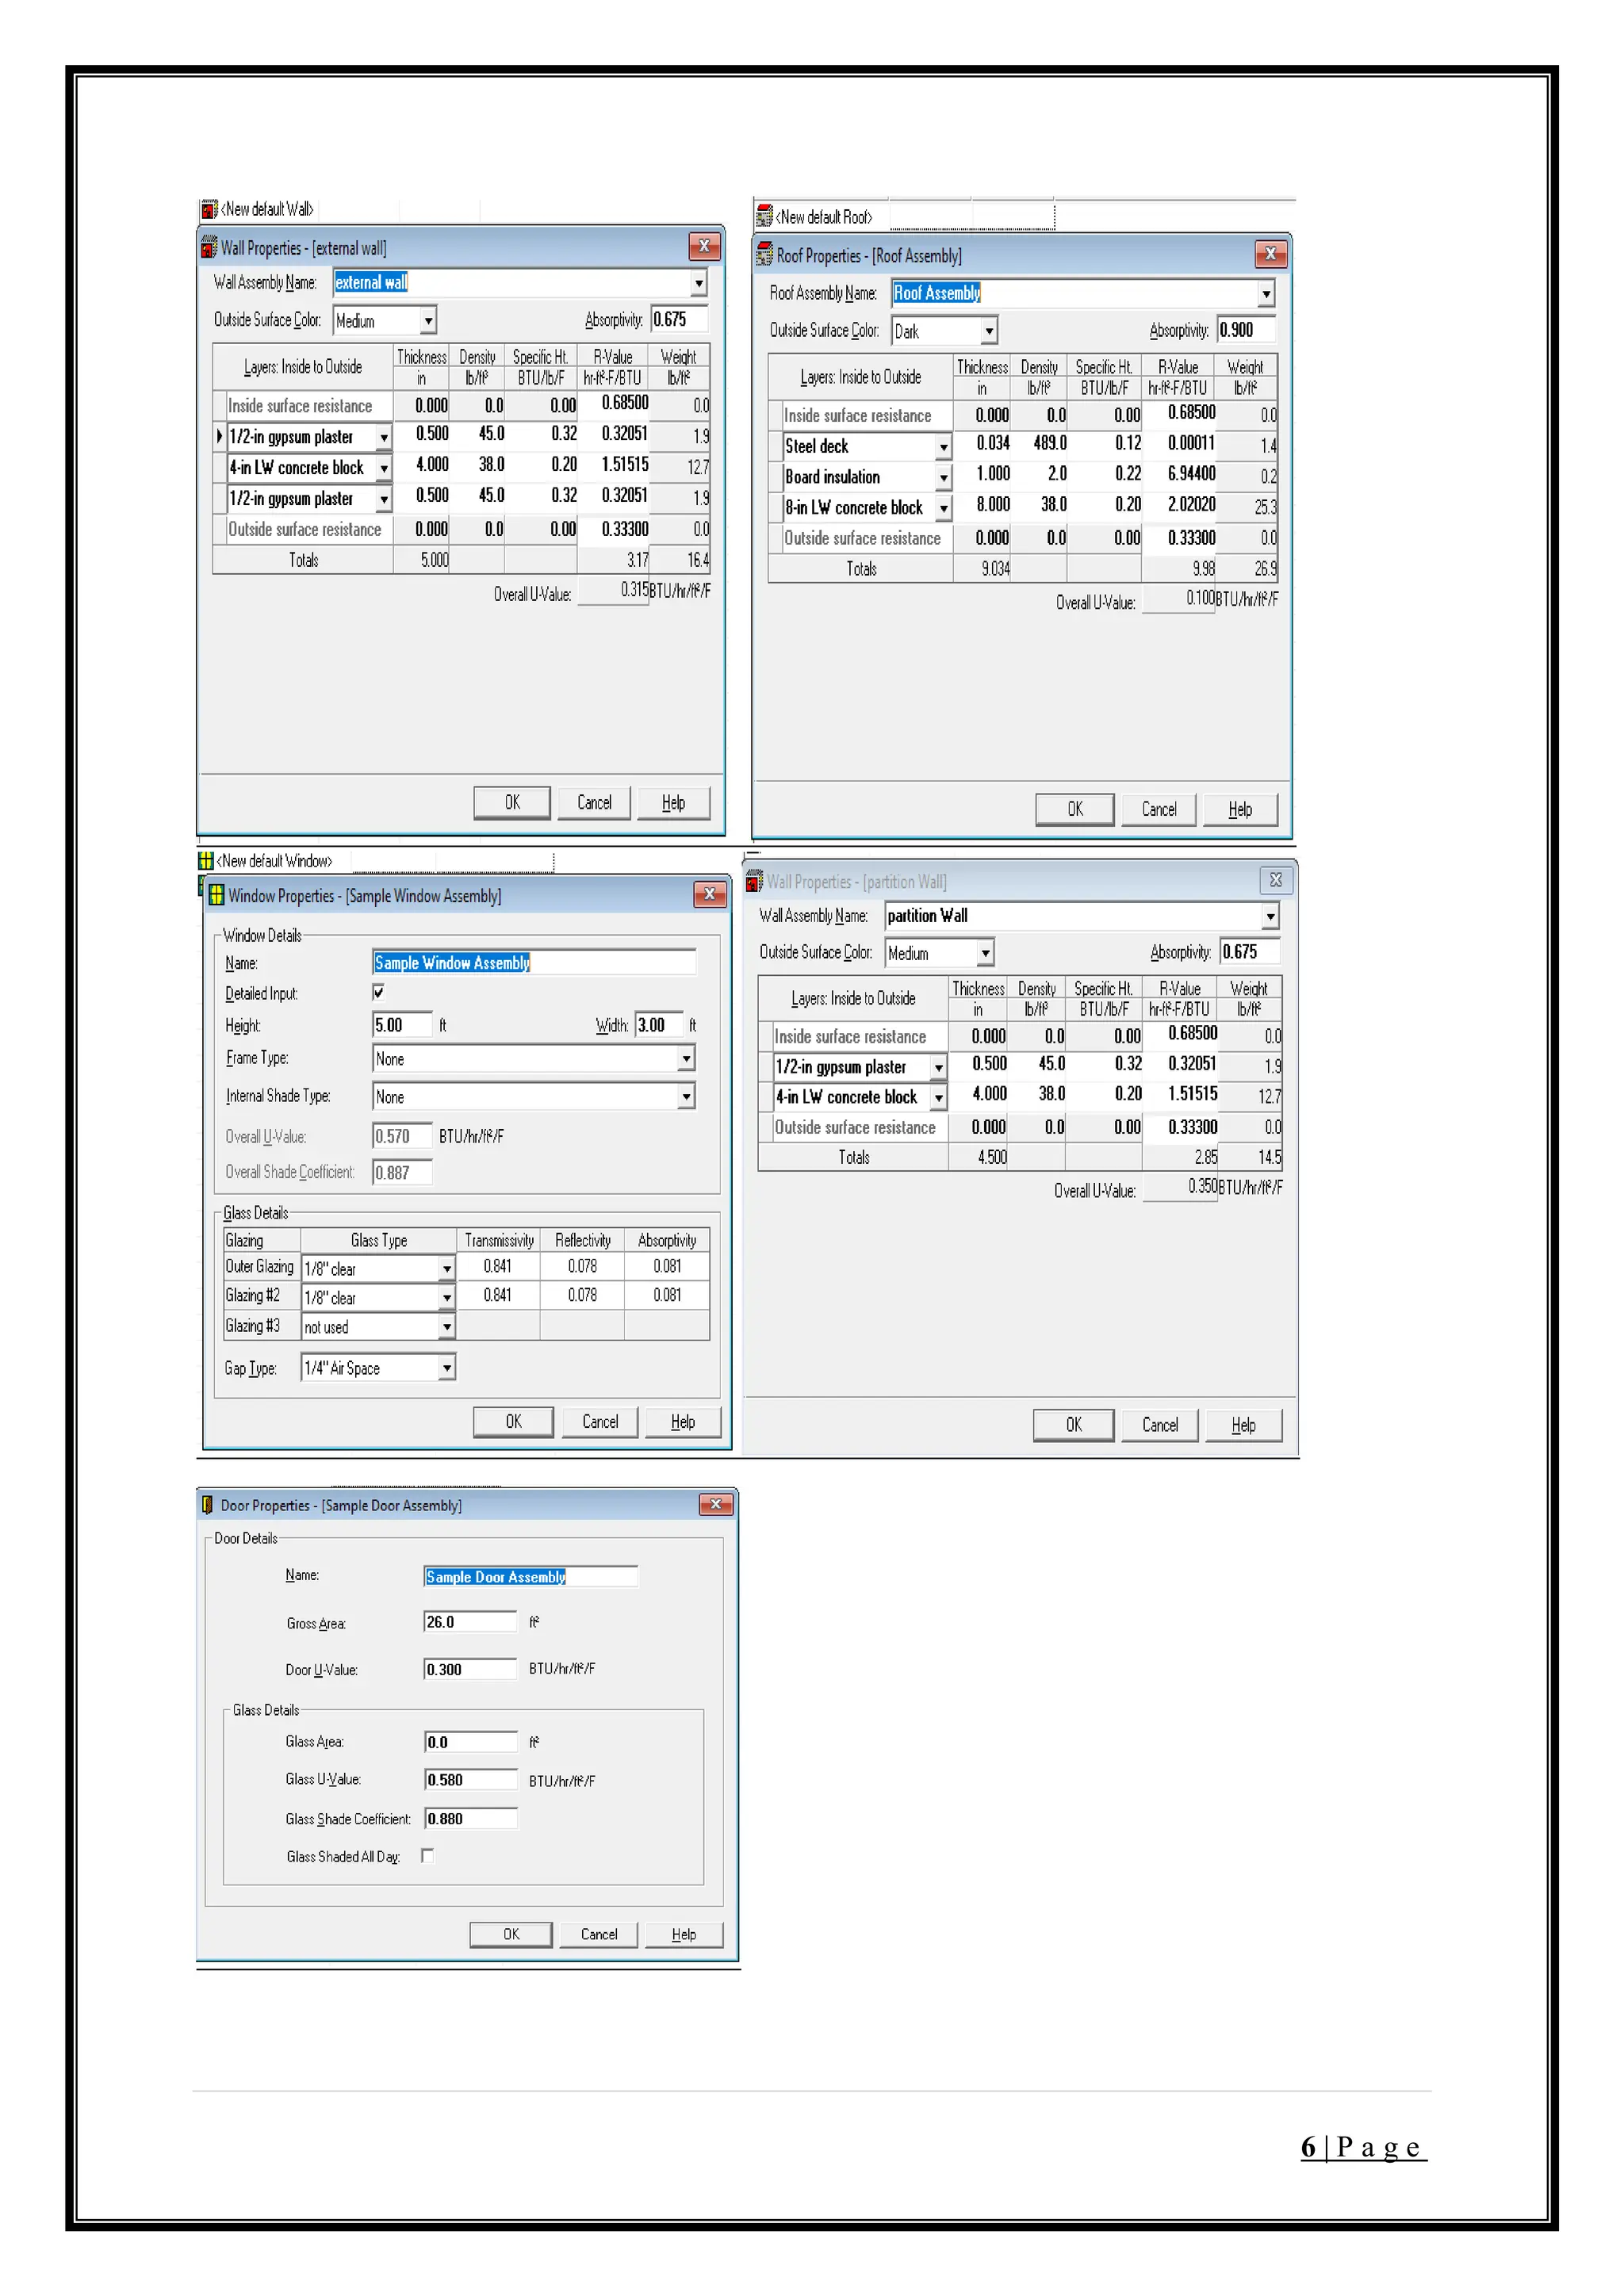This screenshot has width=1624, height=2296.
Task: Close the Roof Properties dialog
Action: (x=1270, y=254)
